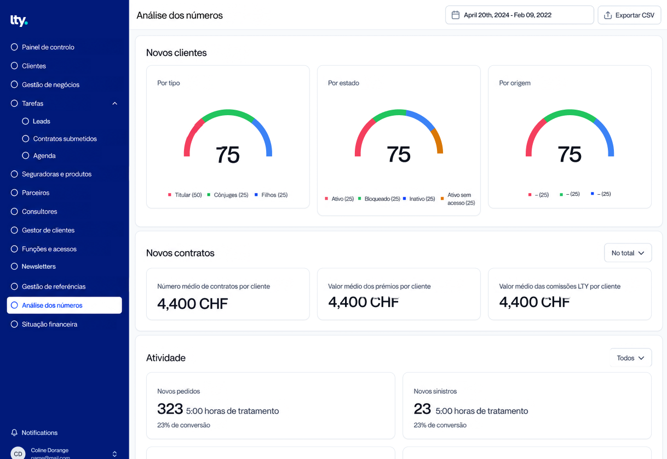Click the calendar icon in date range

coord(455,15)
